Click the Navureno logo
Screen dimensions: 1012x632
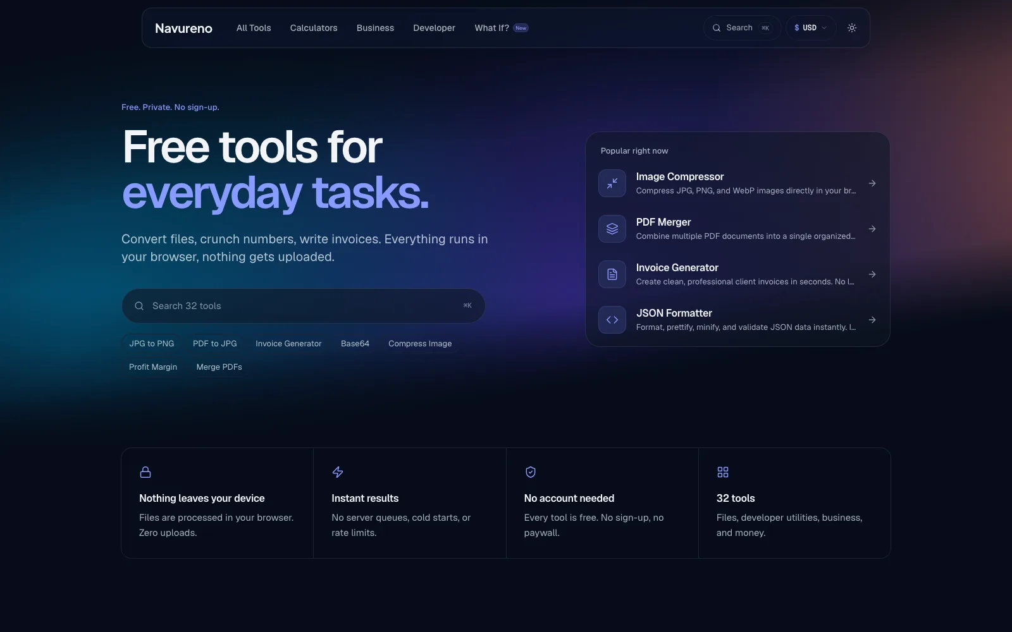coord(183,28)
